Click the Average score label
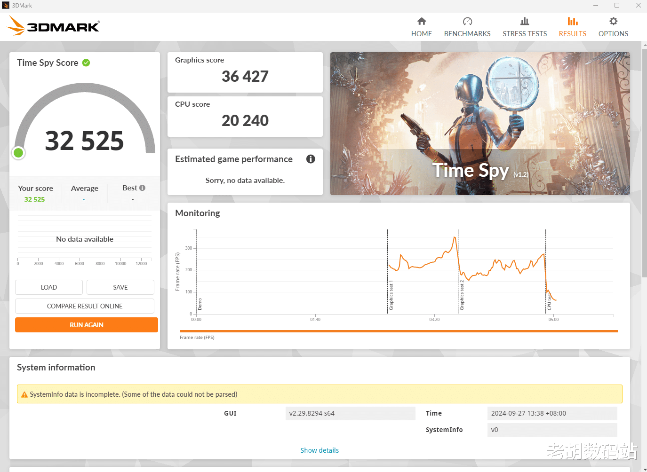The image size is (647, 472). coord(85,188)
